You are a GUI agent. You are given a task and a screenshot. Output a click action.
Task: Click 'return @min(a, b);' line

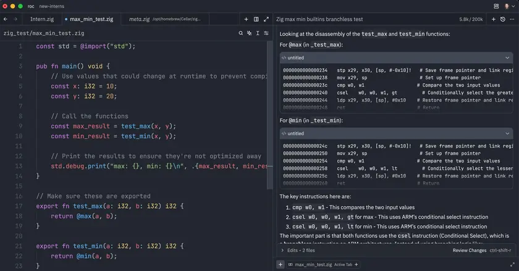[84, 256]
